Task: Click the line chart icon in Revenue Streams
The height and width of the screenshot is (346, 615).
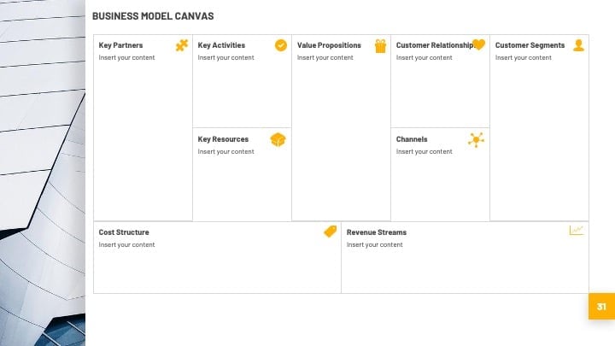Action: coord(577,231)
